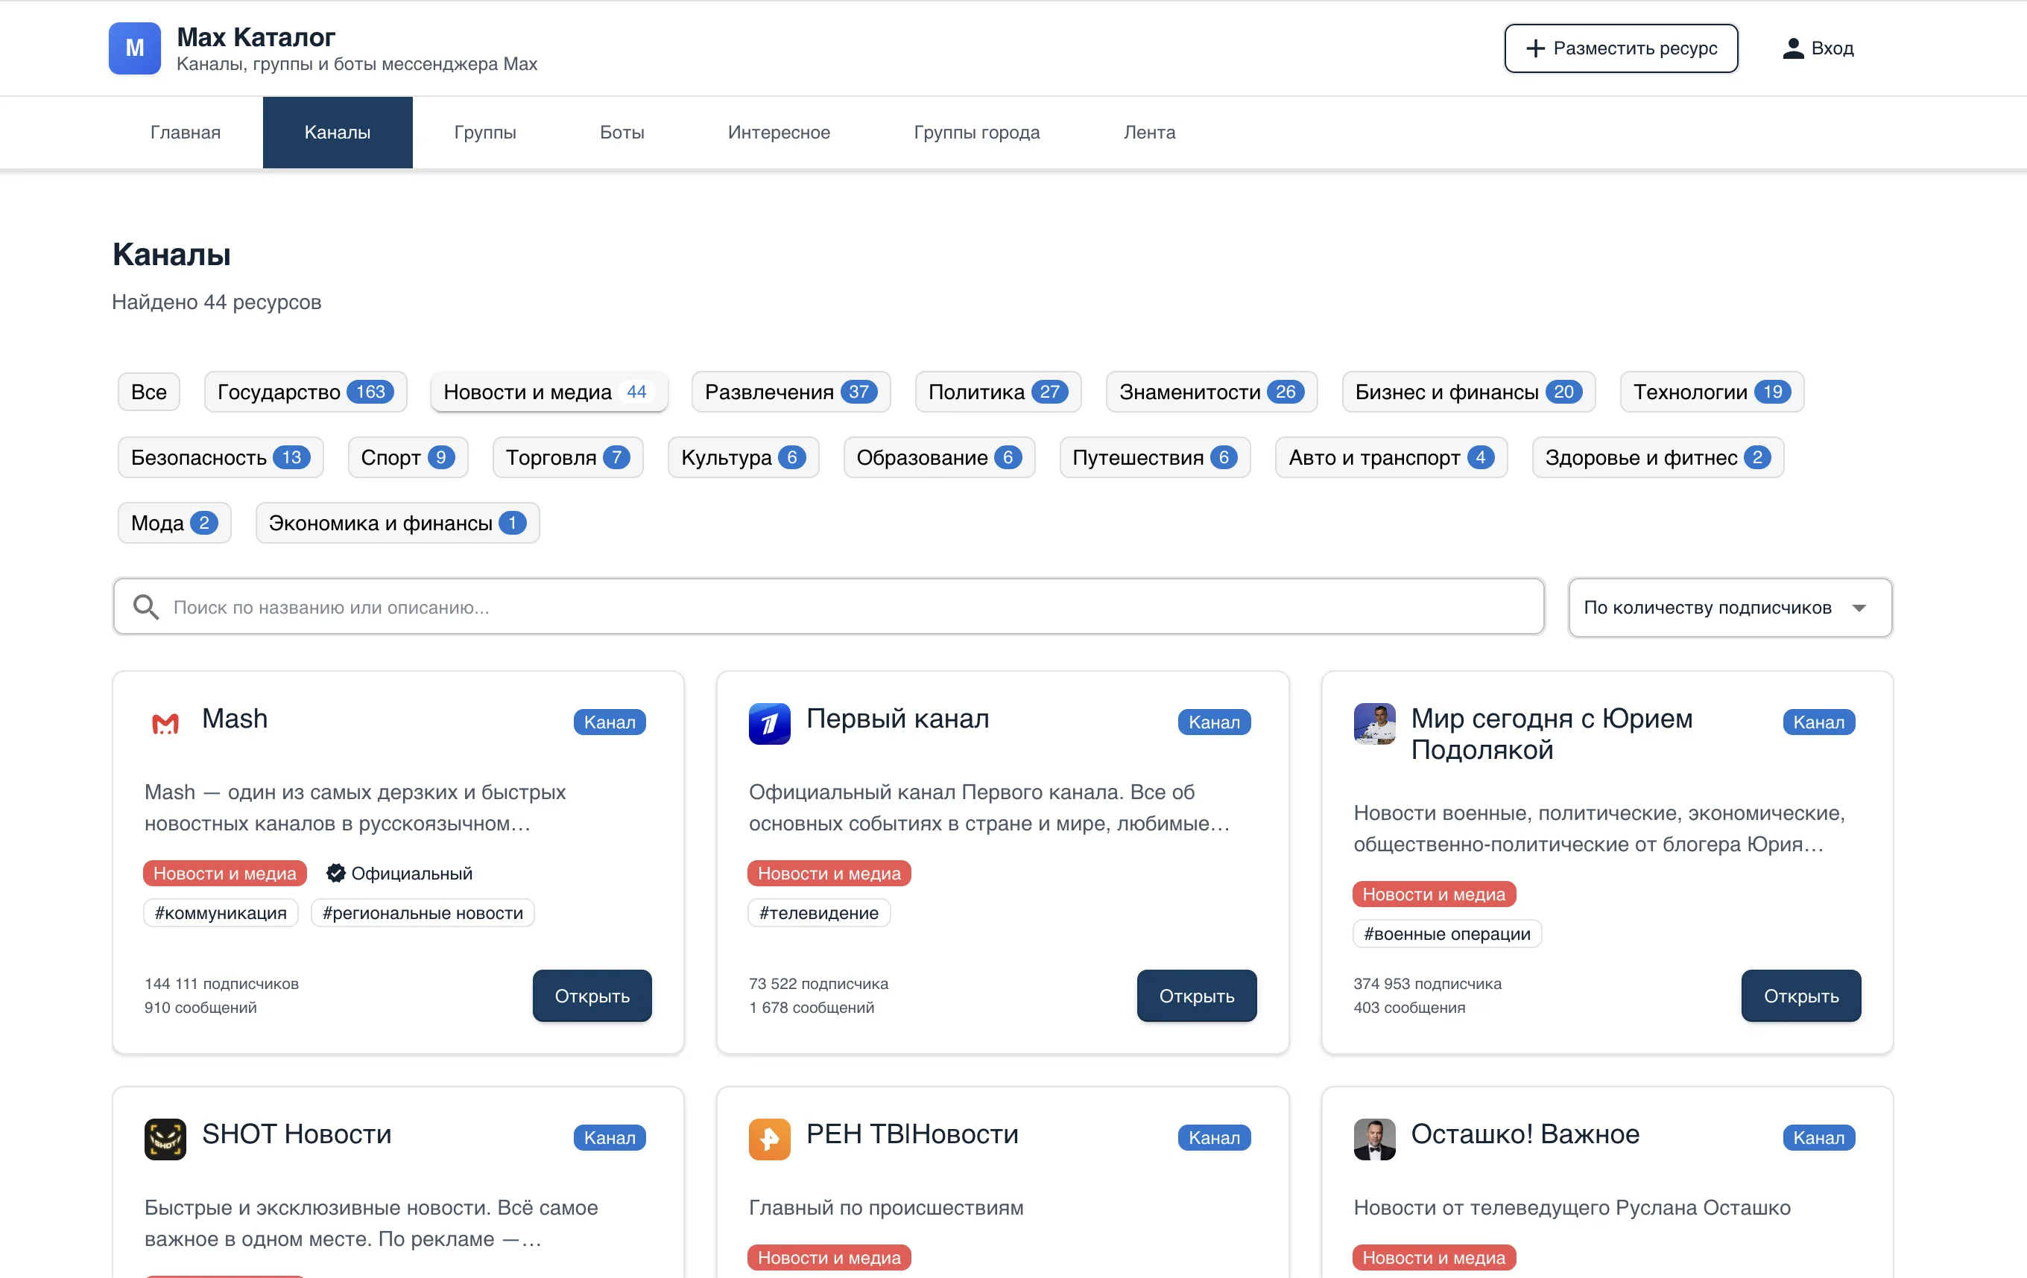The width and height of the screenshot is (2027, 1278).
Task: Open the По количеству подписчиков sort dropdown
Action: click(x=1729, y=607)
